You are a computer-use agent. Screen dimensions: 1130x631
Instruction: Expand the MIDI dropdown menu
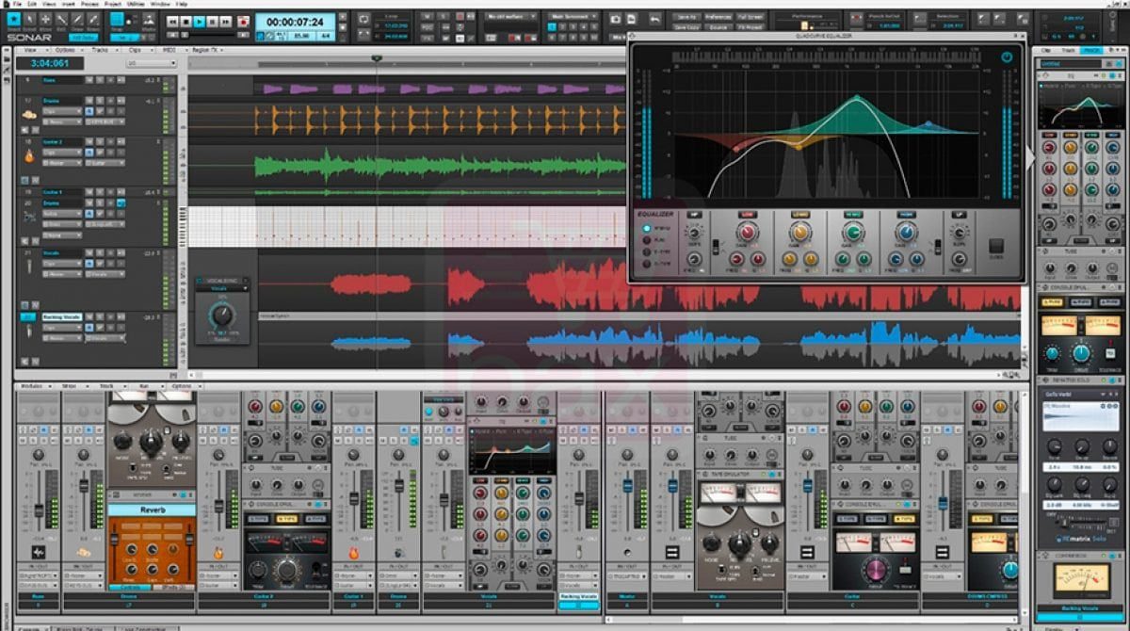(x=173, y=50)
